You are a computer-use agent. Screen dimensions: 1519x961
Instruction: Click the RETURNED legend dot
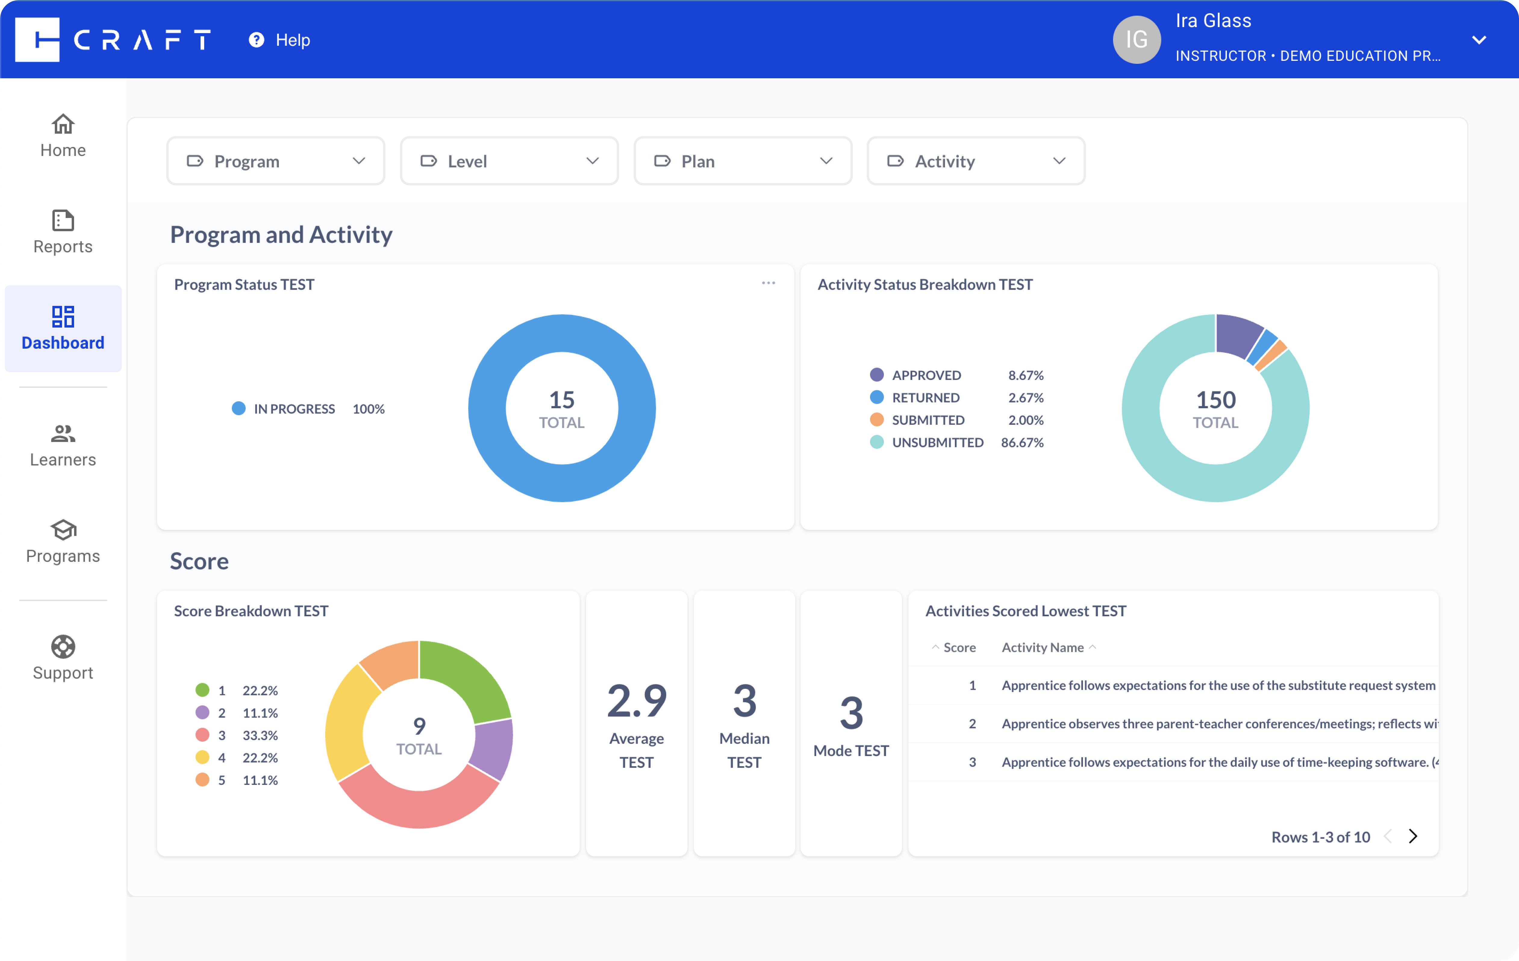876,397
